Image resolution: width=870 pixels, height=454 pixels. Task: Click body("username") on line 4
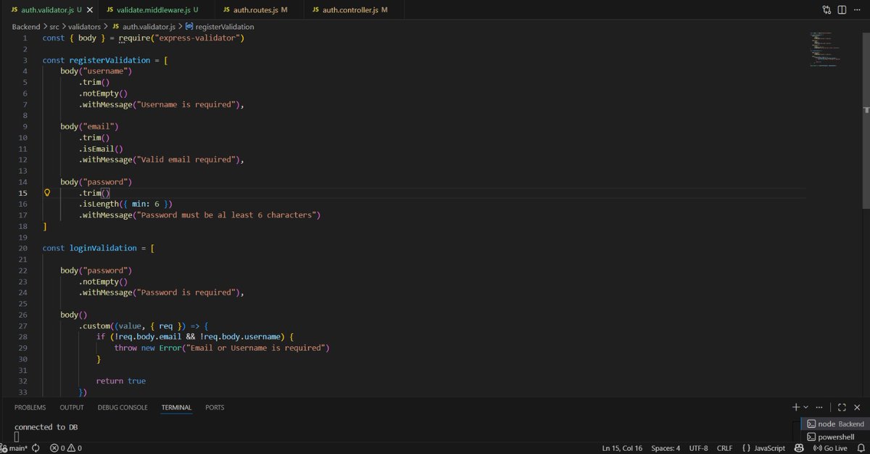point(96,71)
